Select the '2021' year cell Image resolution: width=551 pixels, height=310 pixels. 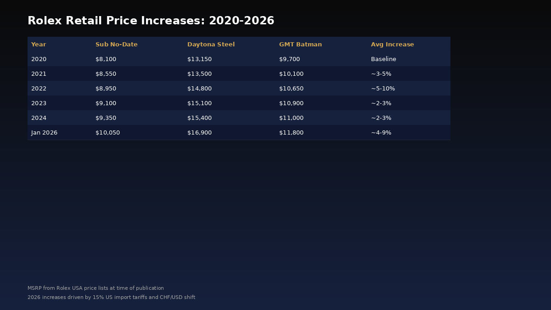tap(39, 74)
